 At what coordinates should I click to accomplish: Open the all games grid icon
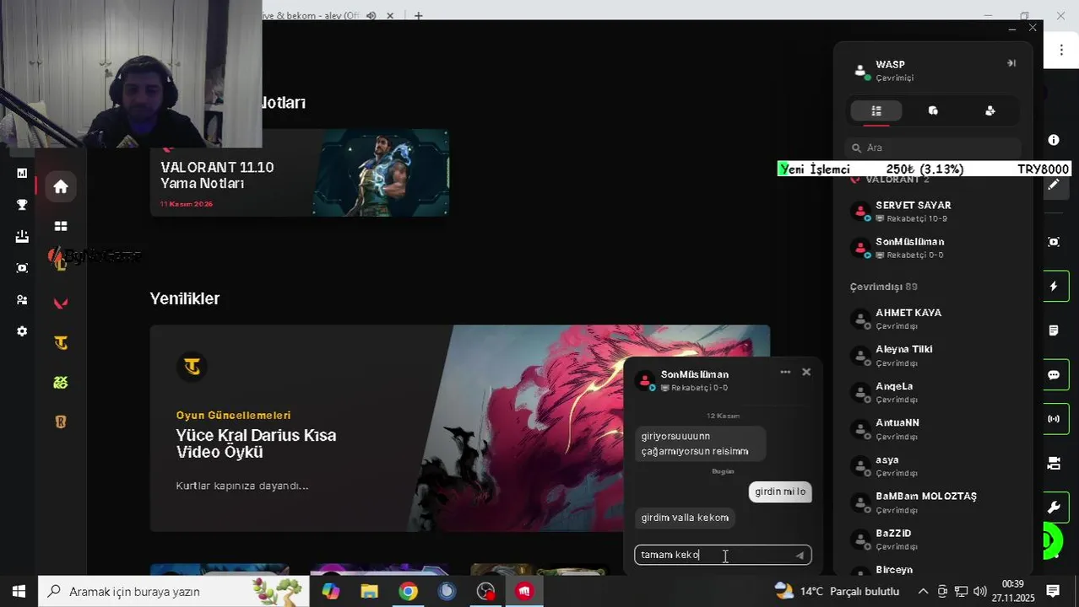click(61, 226)
